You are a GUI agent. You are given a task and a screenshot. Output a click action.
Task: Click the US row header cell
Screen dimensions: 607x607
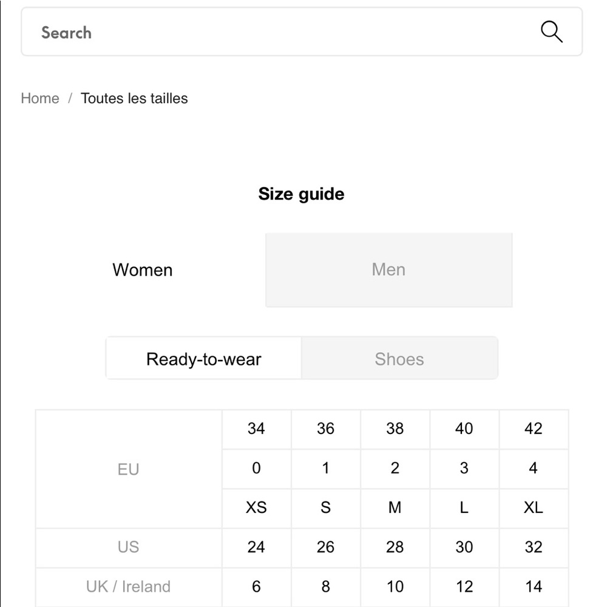coord(129,548)
